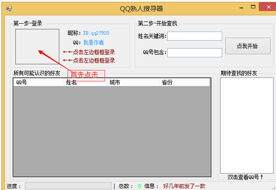
Task: Minimize the QQ熟人搜寻器 window
Action: [241, 7]
